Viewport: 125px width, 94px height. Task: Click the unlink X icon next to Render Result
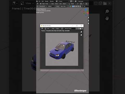pos(82,28)
